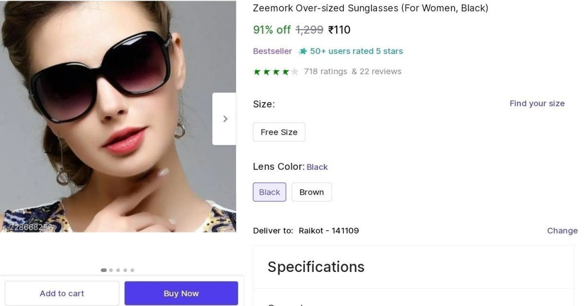Click the Bestseller label

(x=272, y=51)
